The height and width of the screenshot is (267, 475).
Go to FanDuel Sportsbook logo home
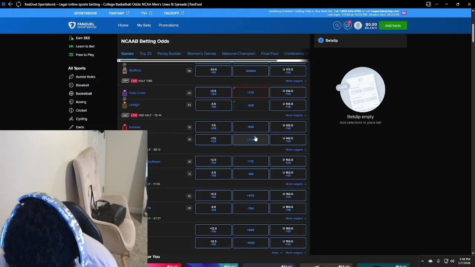[x=82, y=25]
